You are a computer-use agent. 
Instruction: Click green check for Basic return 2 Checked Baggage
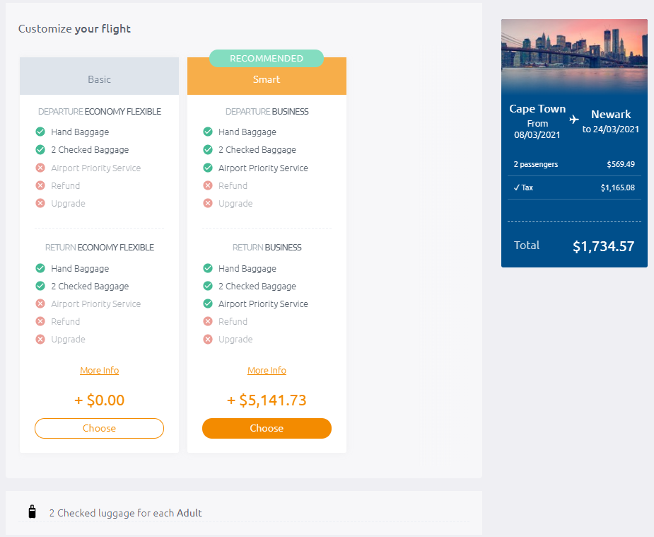click(x=40, y=286)
